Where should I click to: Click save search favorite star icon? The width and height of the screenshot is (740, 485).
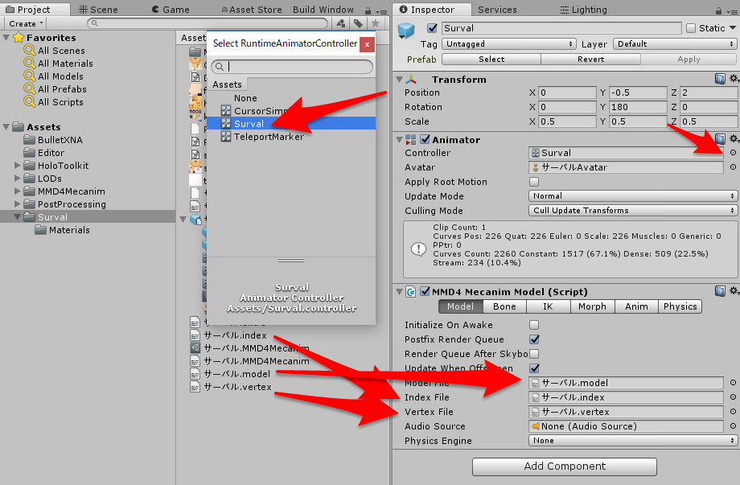[375, 23]
